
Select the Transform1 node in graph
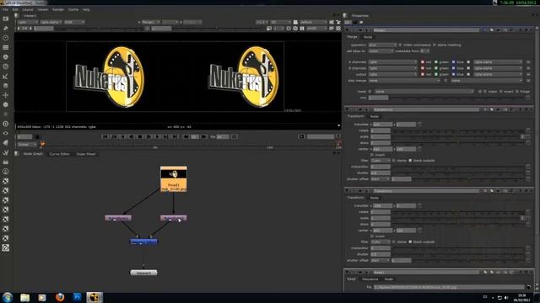tap(118, 218)
